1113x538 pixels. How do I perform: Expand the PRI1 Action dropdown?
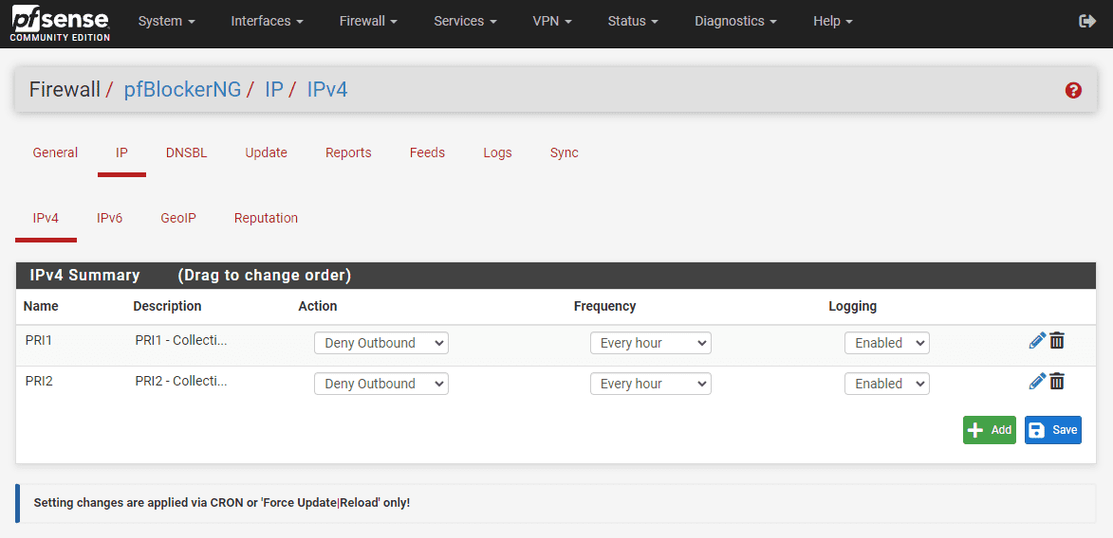(x=381, y=343)
